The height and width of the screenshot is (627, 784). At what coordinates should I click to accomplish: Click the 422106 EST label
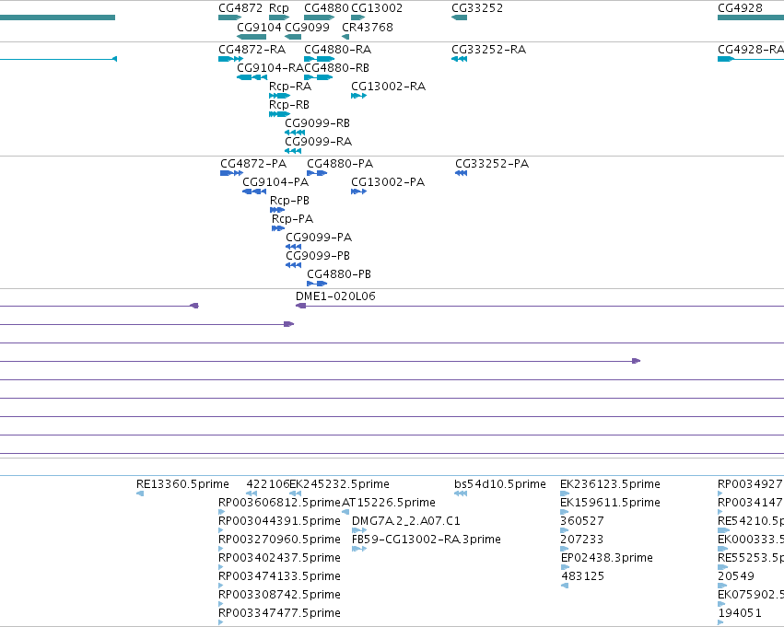(x=268, y=484)
